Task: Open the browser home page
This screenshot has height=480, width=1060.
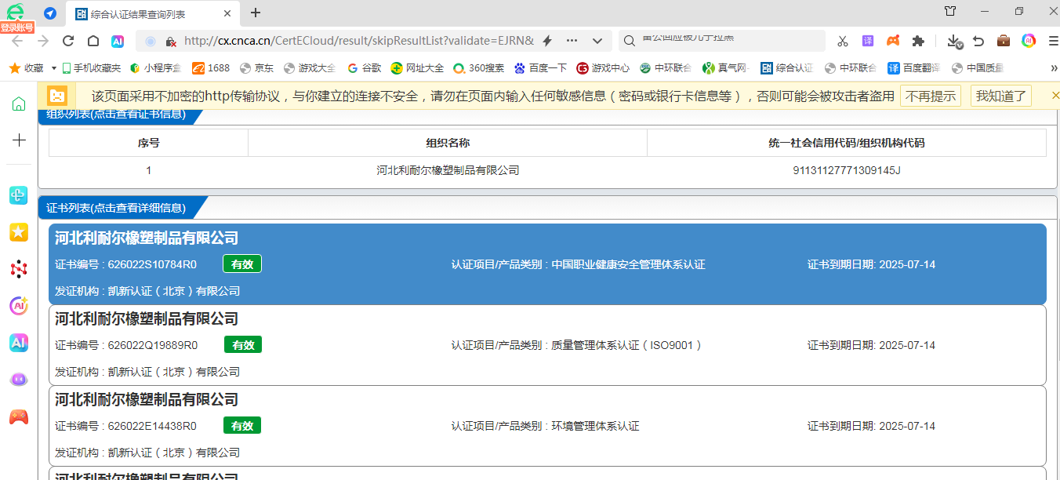Action: pos(93,41)
